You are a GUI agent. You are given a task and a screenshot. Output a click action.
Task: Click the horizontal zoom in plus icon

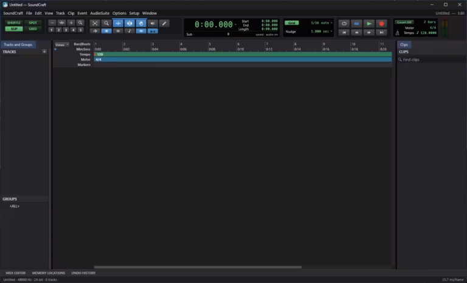(x=71, y=23)
